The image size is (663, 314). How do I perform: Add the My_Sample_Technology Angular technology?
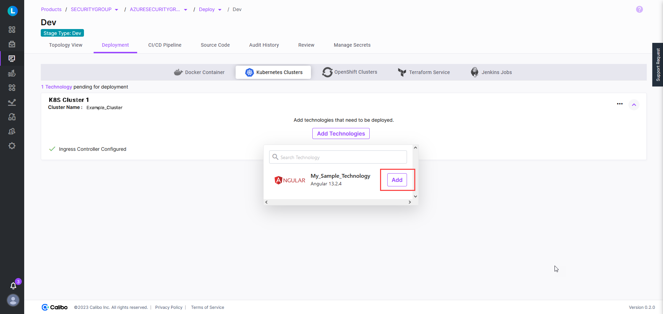(397, 179)
